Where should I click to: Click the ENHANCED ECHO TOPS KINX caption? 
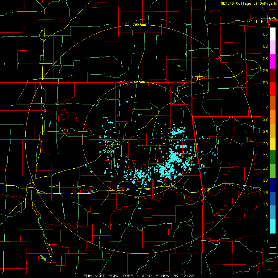139,276
